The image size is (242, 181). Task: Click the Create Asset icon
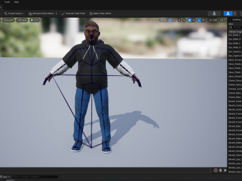tap(6, 14)
